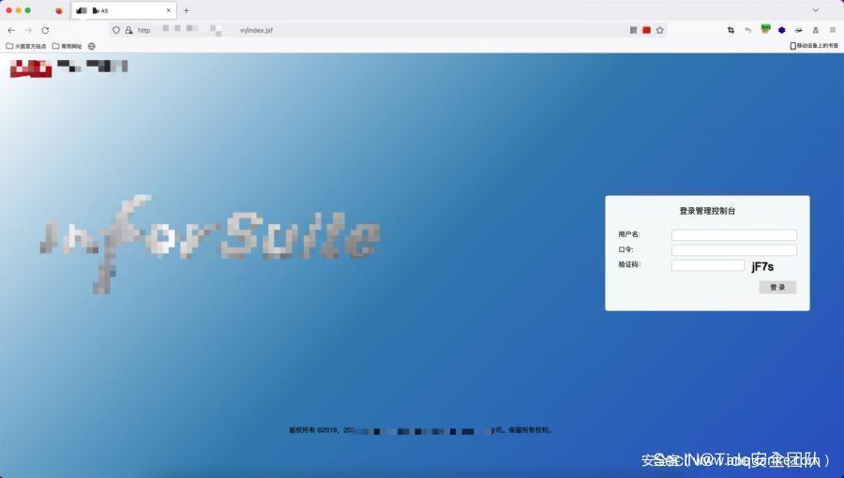This screenshot has height=478, width=844.
Task: Open 移动设备上的书签 bookmarks
Action: tap(814, 46)
